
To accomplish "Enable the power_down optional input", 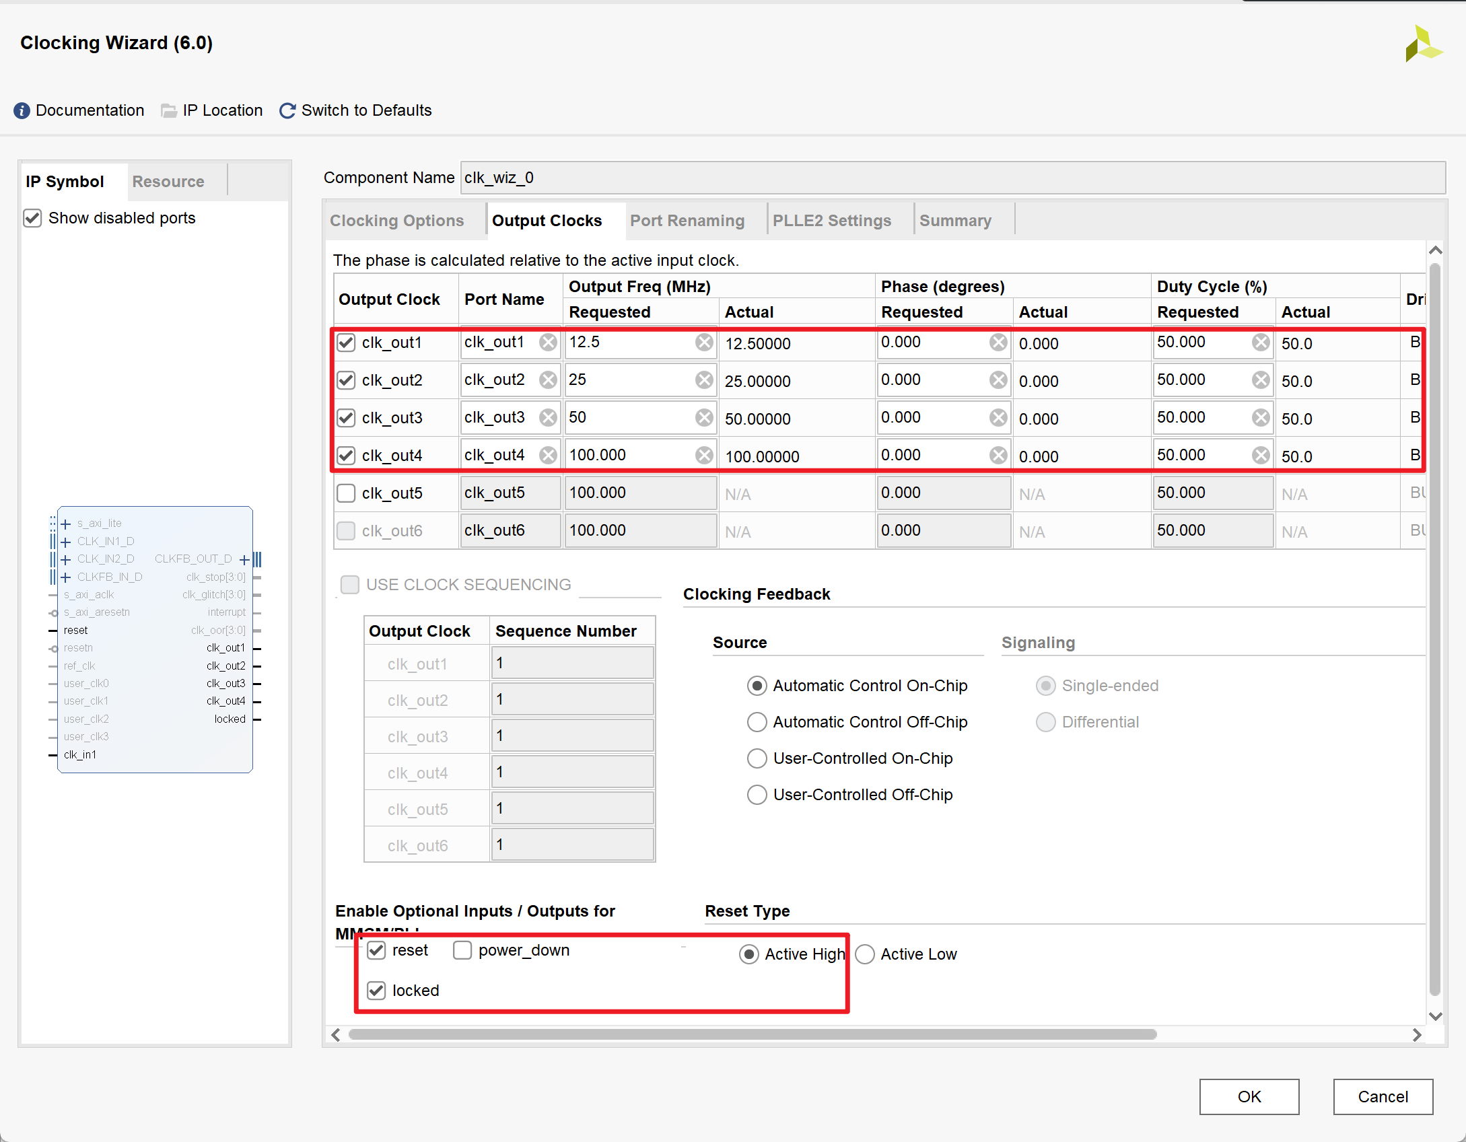I will click(462, 950).
